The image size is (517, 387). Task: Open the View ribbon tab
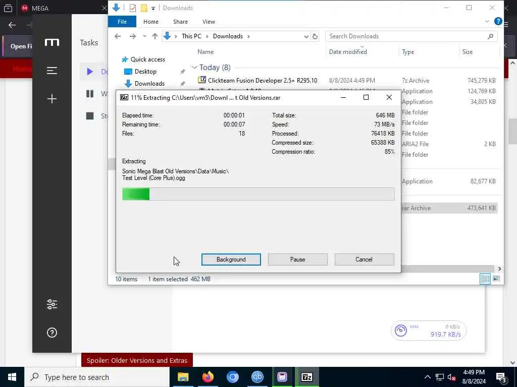point(209,22)
